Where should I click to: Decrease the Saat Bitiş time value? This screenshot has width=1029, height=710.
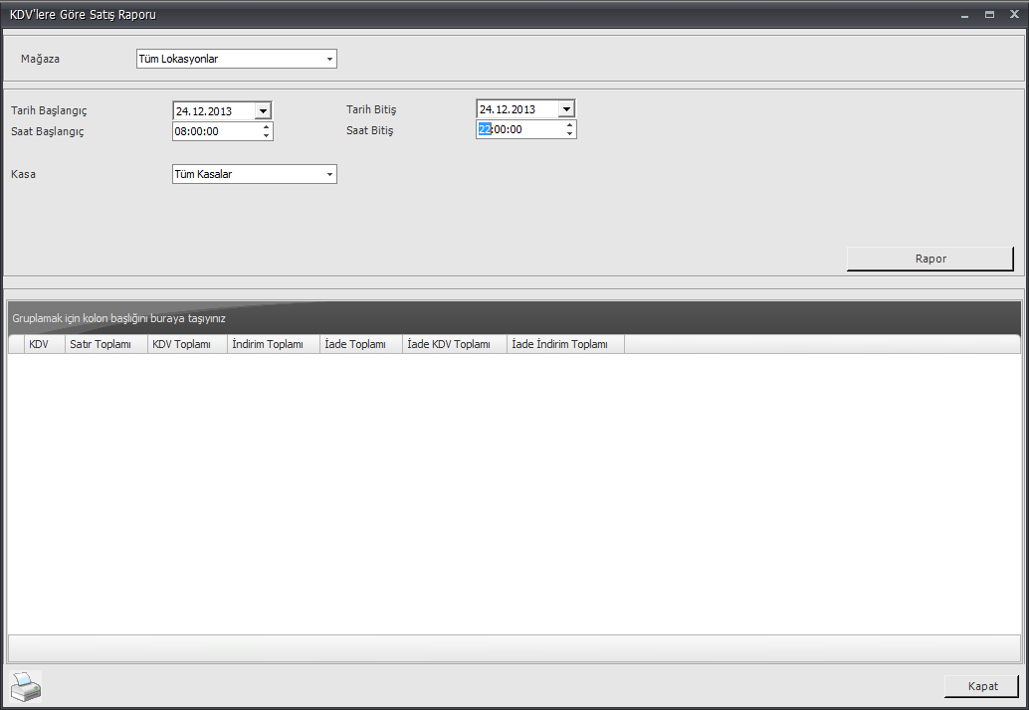(x=569, y=133)
